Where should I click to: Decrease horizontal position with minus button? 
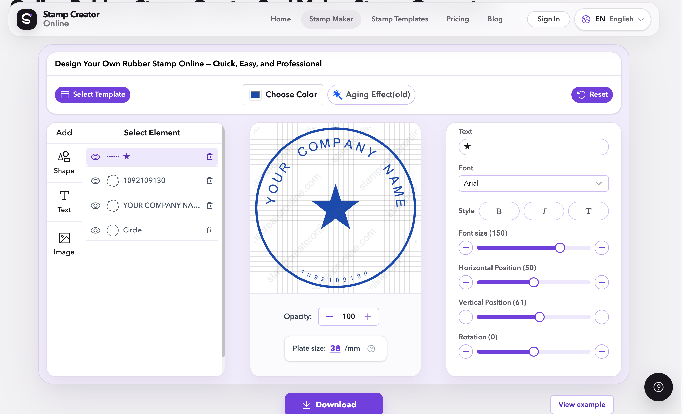coord(466,282)
